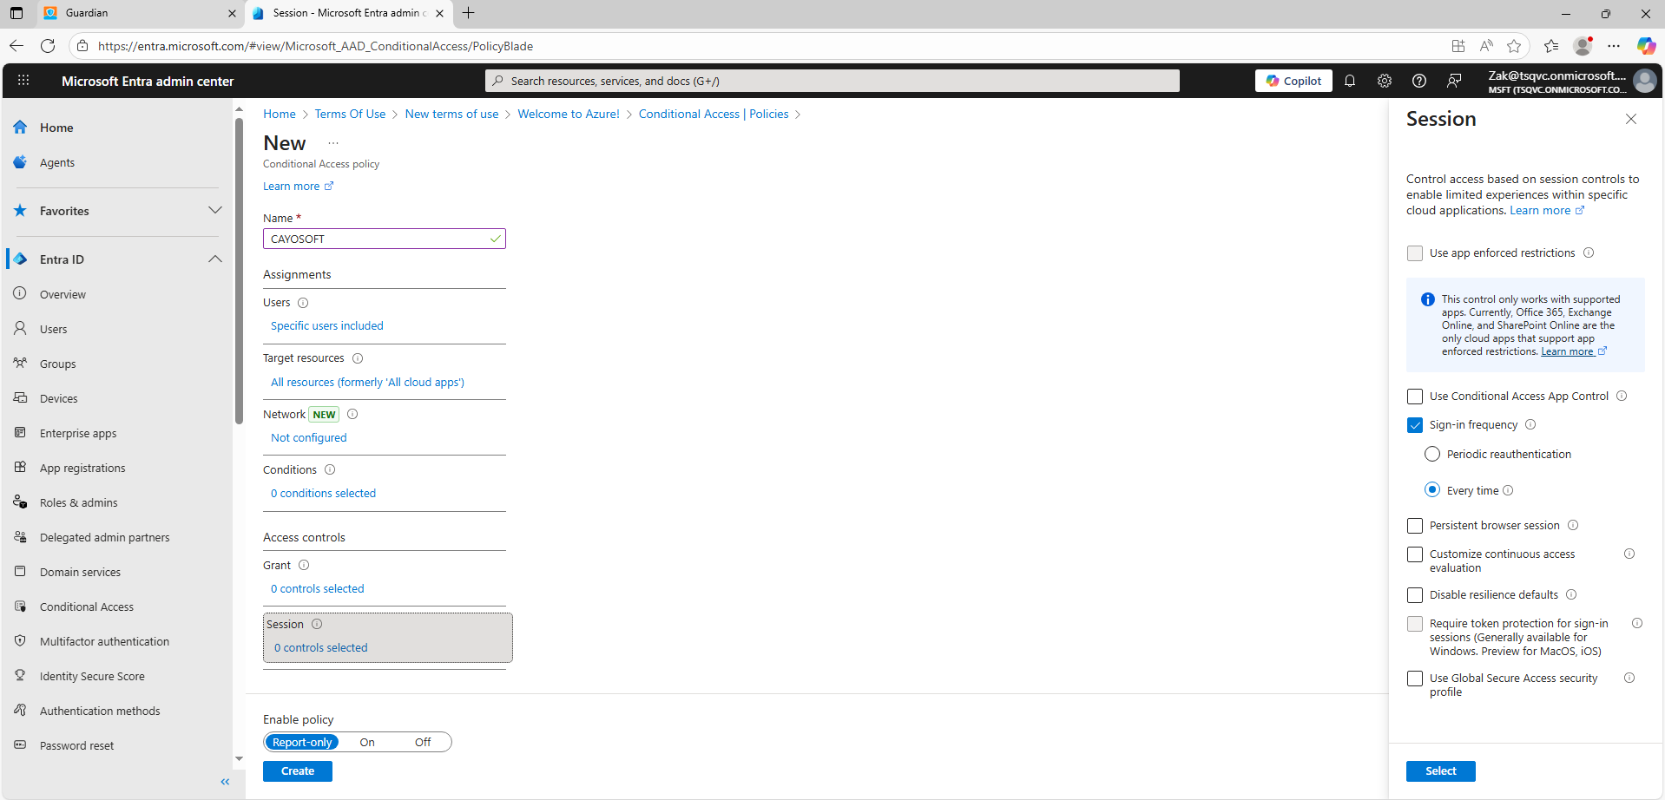Select Periodic reauthentication radio option
The image size is (1665, 800).
(1432, 454)
